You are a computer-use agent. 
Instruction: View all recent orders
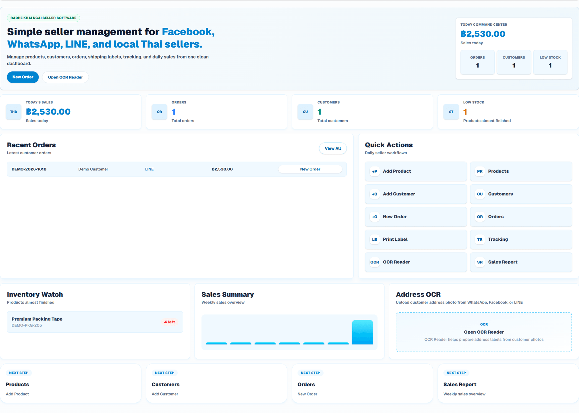coord(333,148)
